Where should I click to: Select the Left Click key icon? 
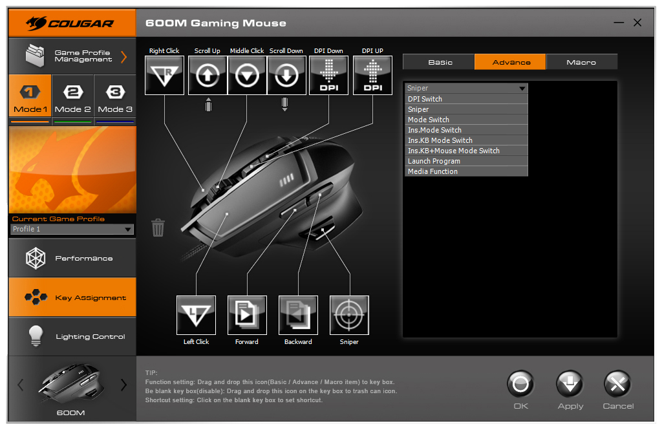[x=196, y=316]
